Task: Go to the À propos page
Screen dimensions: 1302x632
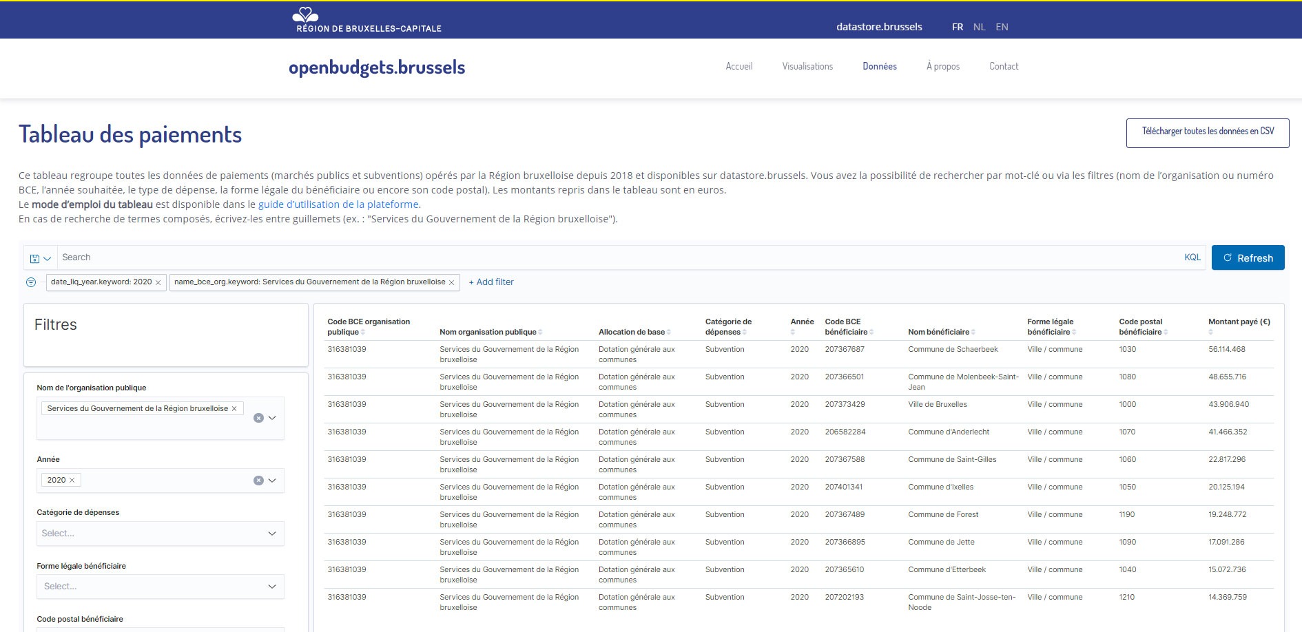Action: pyautogui.click(x=942, y=67)
